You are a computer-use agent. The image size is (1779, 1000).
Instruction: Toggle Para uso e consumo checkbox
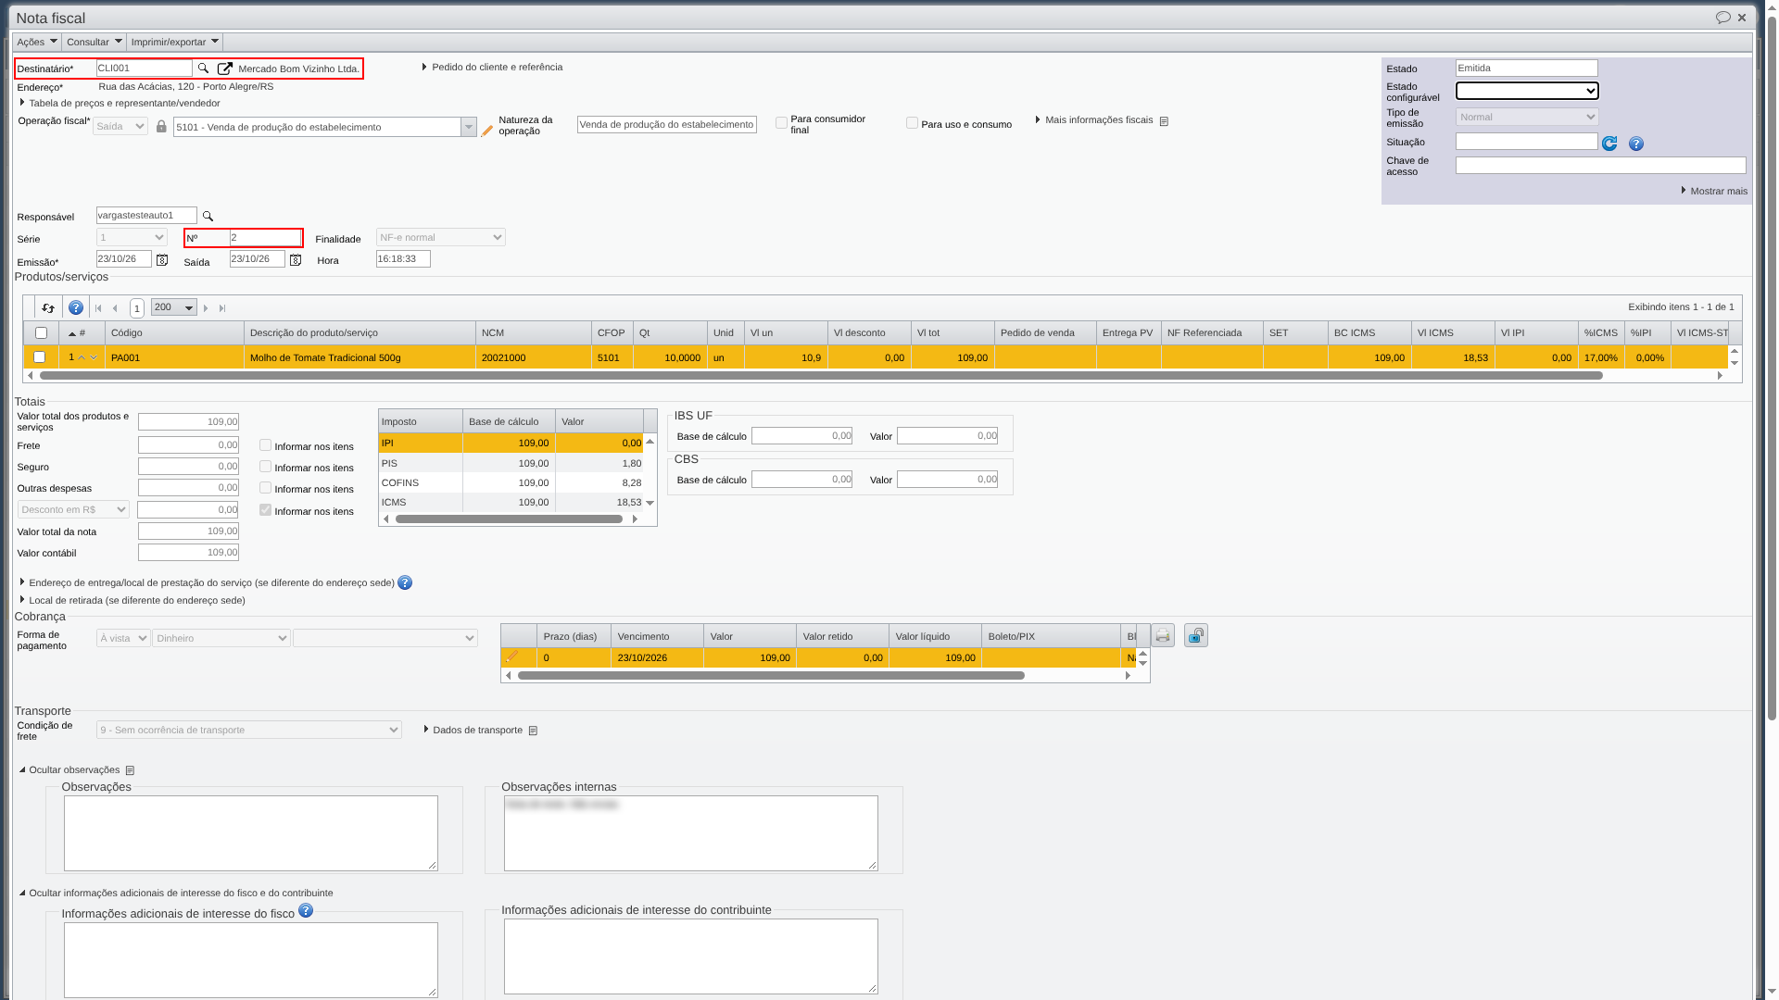tap(912, 123)
